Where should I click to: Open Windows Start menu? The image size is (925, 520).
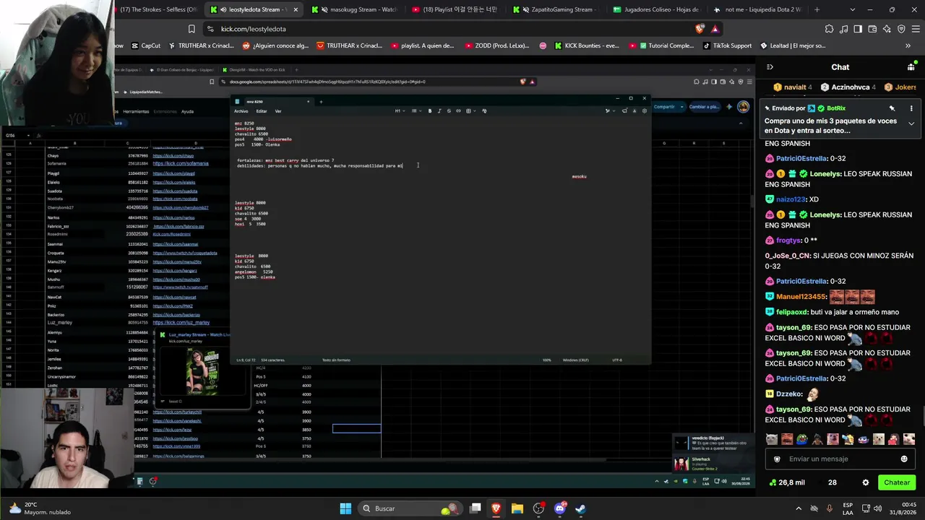coord(345,508)
